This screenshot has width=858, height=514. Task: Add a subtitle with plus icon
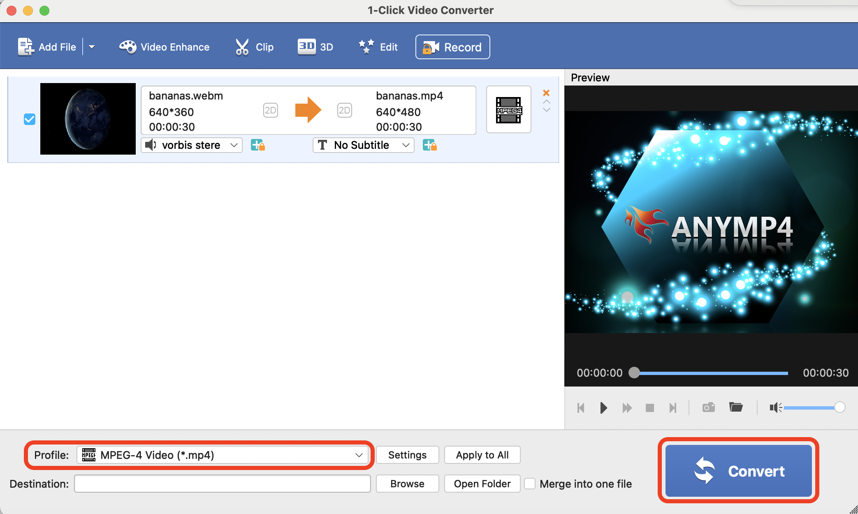click(x=430, y=145)
